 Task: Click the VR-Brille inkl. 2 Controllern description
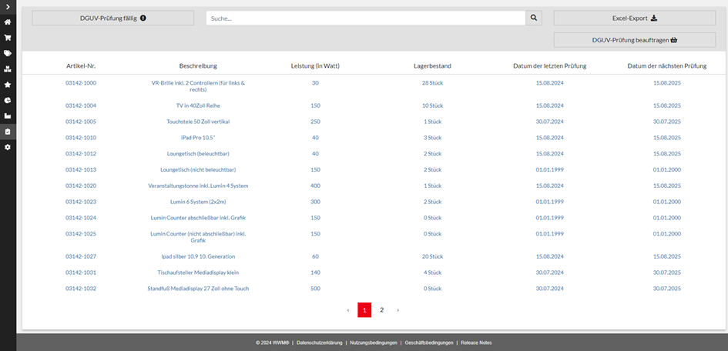click(x=198, y=86)
